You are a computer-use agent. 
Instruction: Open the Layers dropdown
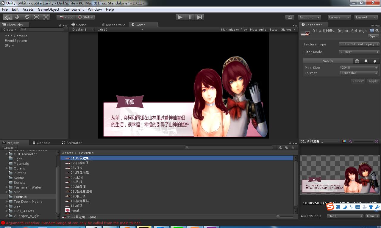click(x=339, y=17)
